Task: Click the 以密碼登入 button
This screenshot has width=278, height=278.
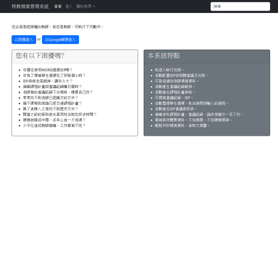Action: tap(24, 39)
